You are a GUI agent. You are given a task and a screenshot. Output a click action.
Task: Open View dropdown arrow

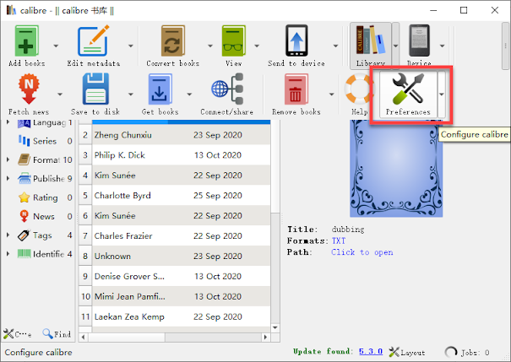coord(257,46)
